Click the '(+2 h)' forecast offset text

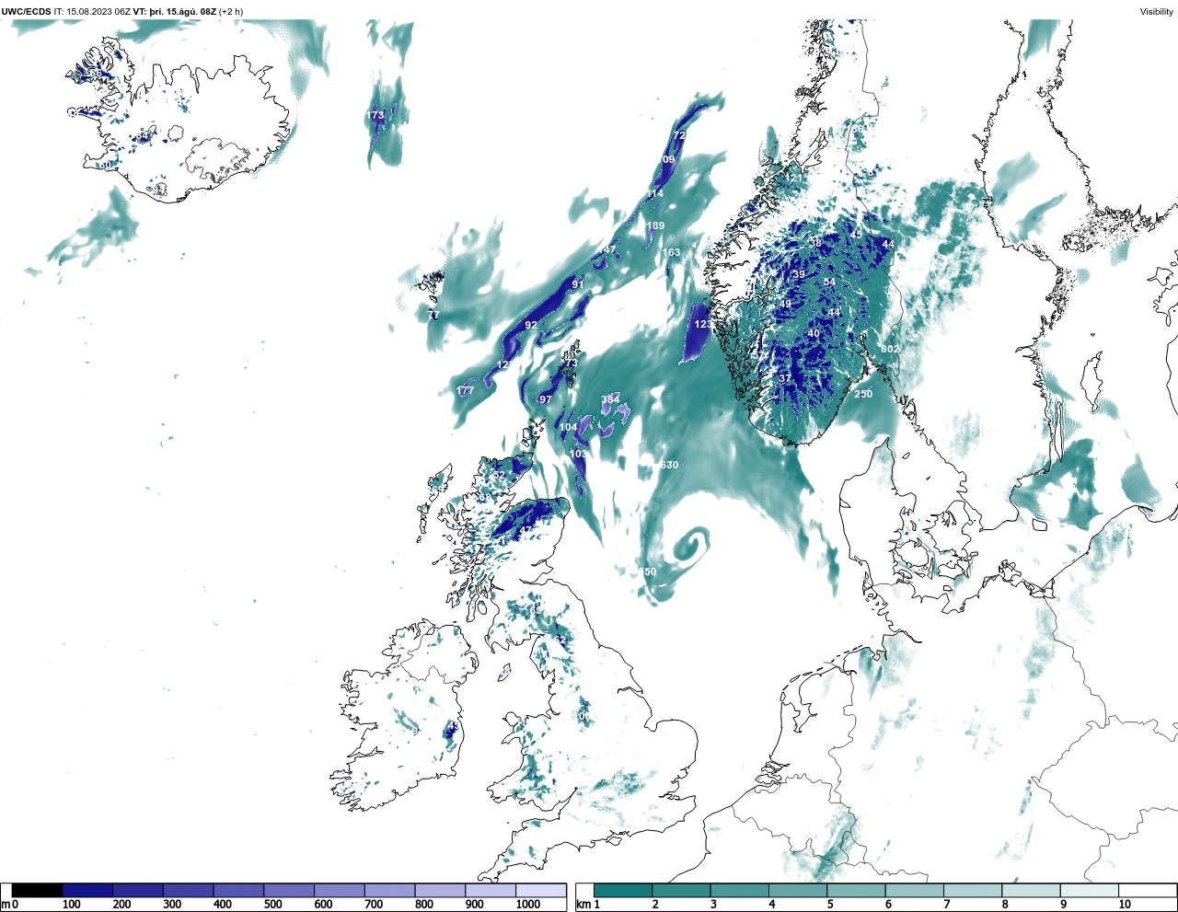(x=231, y=11)
